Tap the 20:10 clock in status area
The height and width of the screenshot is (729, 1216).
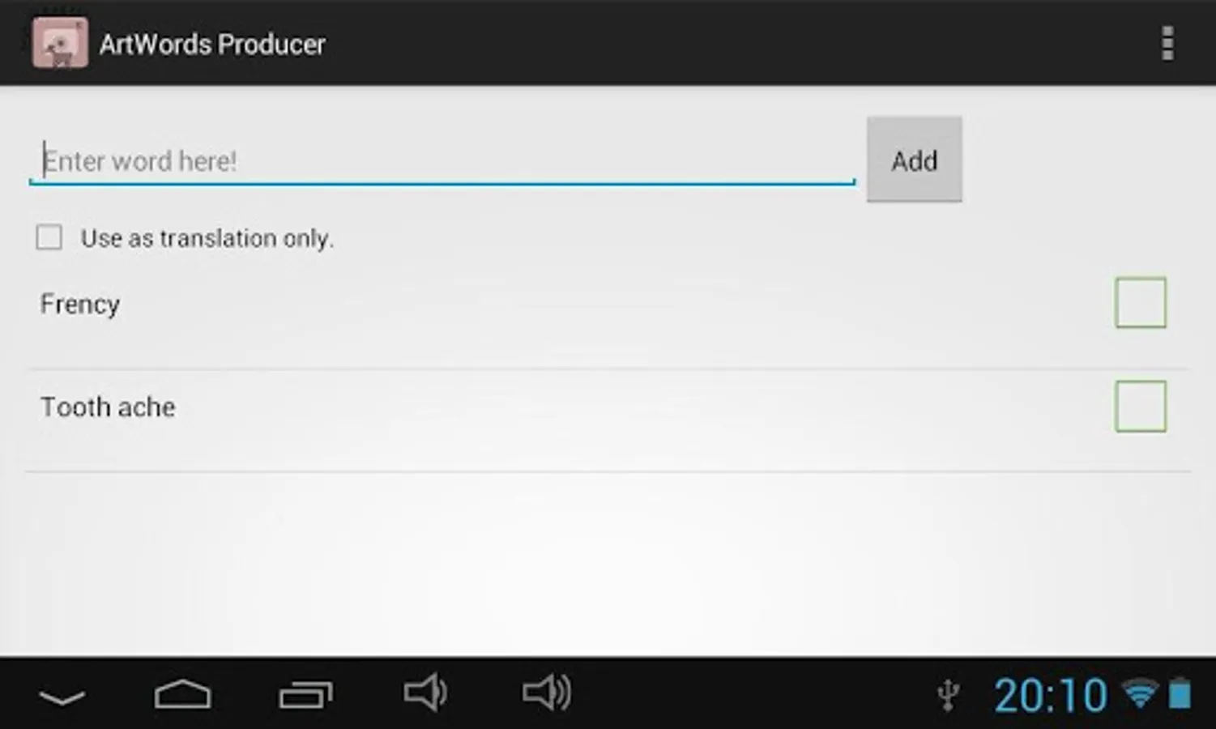pos(1051,696)
